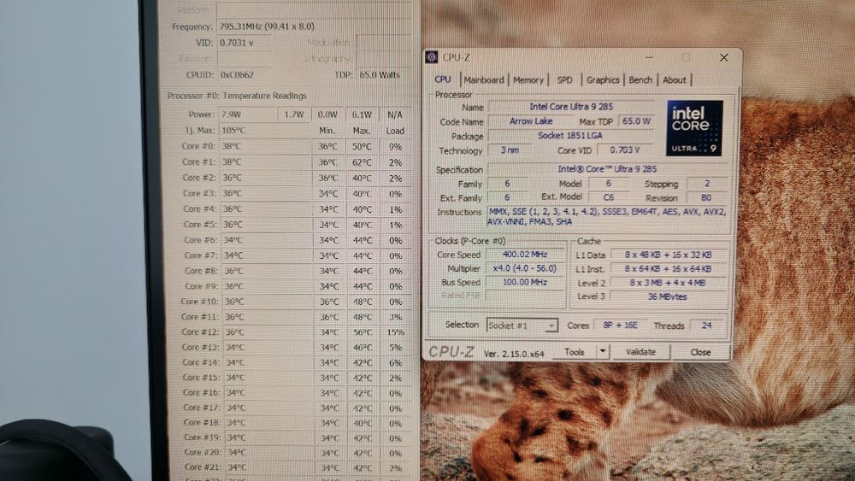Click the Validate button
Image resolution: width=855 pixels, height=481 pixels.
(640, 352)
